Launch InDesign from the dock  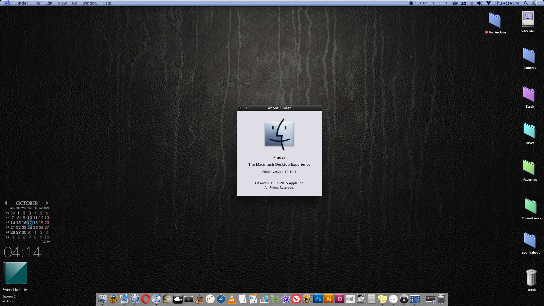(339, 299)
